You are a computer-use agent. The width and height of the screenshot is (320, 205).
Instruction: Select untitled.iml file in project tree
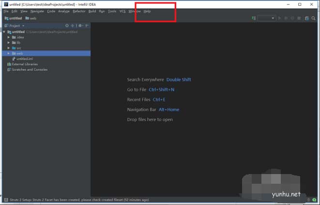coord(24,59)
